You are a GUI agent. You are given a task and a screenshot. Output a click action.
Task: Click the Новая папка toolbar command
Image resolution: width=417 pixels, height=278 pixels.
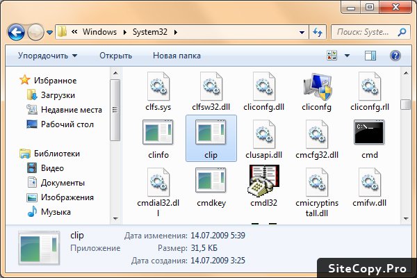click(177, 56)
